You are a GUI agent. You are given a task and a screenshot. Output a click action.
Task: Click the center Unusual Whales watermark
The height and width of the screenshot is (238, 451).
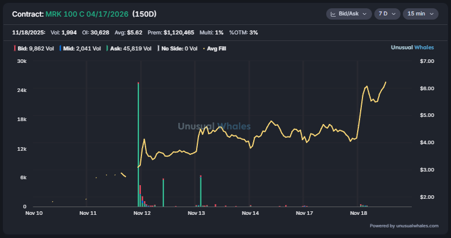[215, 126]
